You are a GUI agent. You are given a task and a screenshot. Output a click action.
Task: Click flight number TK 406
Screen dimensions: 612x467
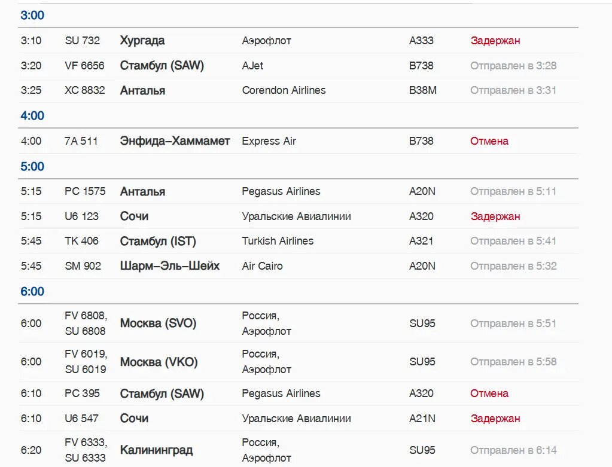(81, 241)
